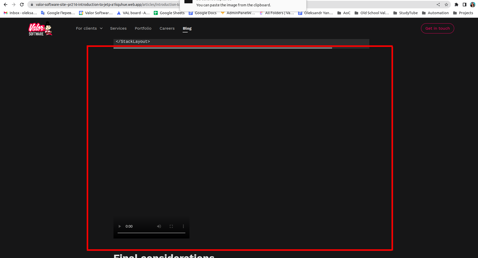Open the StudyTube bookmarks folder
The width and height of the screenshot is (478, 258).
406,13
